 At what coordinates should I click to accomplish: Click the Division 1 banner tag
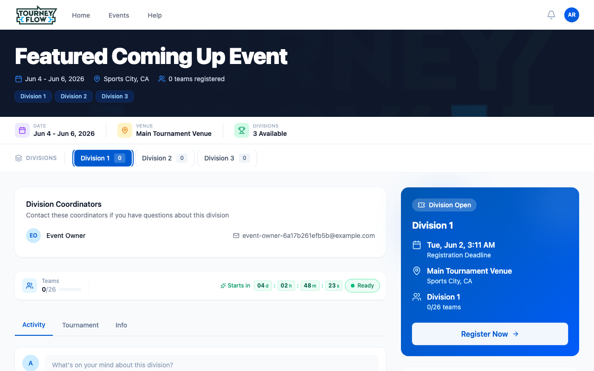coord(33,96)
